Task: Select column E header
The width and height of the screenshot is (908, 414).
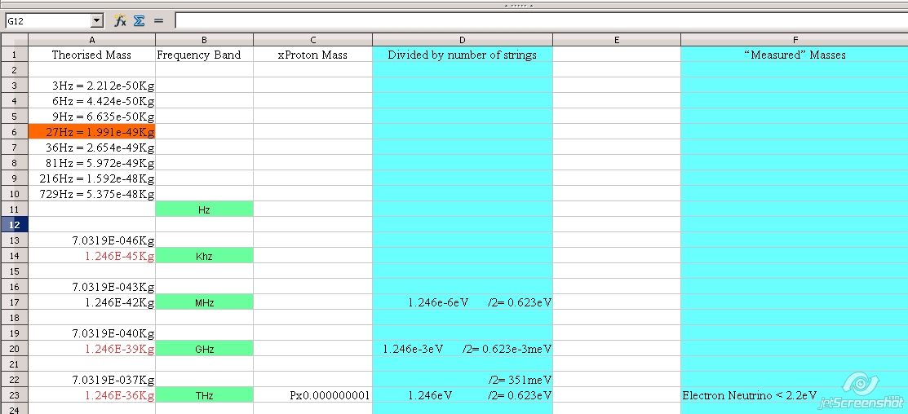Action: click(616, 40)
